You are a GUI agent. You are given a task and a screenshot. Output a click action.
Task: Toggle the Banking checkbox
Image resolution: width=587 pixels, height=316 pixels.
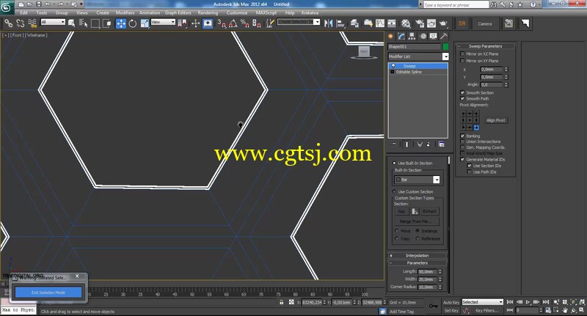(462, 136)
